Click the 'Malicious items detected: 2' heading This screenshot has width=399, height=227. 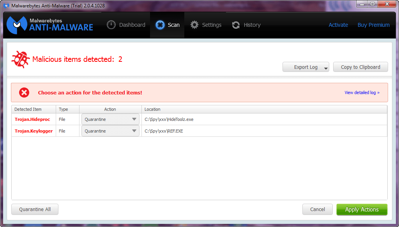point(78,59)
